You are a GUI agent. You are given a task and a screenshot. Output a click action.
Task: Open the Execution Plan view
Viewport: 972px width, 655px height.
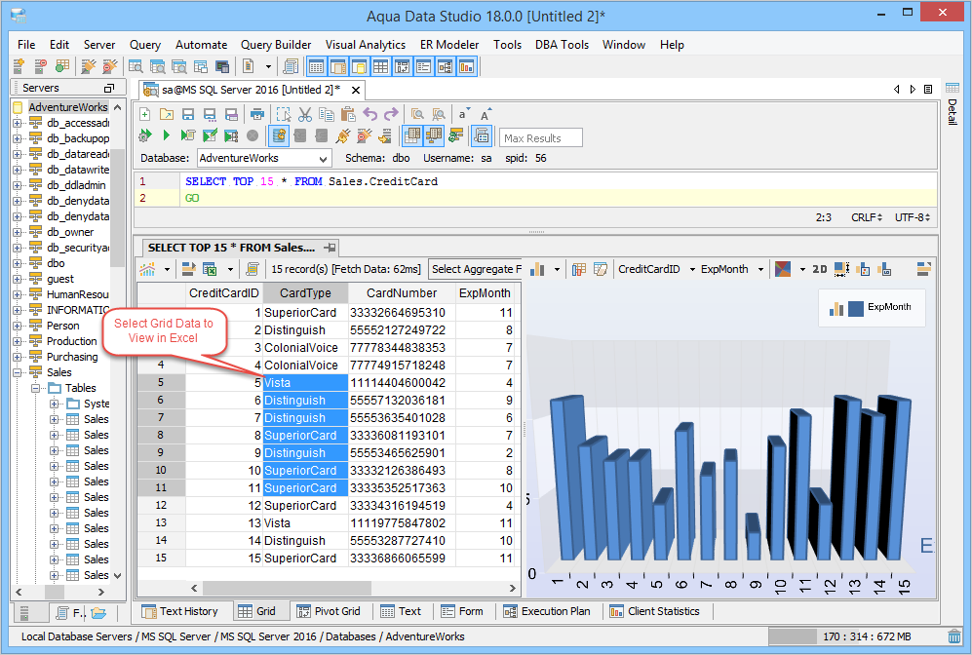(x=547, y=611)
